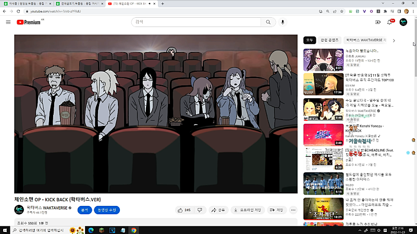Click the blue '분석' analytics button
The height and width of the screenshot is (234, 417).
[x=84, y=210]
